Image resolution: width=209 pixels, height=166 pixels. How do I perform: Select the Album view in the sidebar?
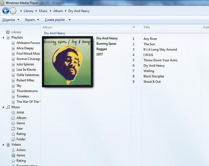click(19, 118)
